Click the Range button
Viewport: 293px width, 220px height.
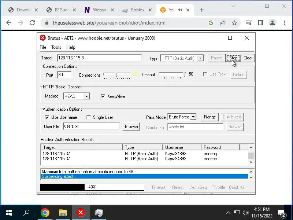[209, 117]
